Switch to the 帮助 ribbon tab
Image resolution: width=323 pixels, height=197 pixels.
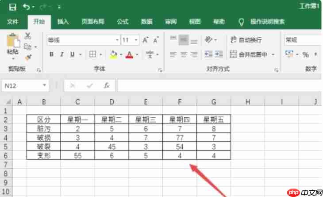[219, 22]
